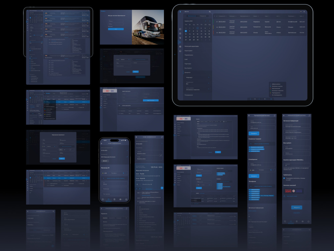Toggle the 'Показувати компанію у пошуку' checkbox
The width and height of the screenshot is (334, 251).
284,178
